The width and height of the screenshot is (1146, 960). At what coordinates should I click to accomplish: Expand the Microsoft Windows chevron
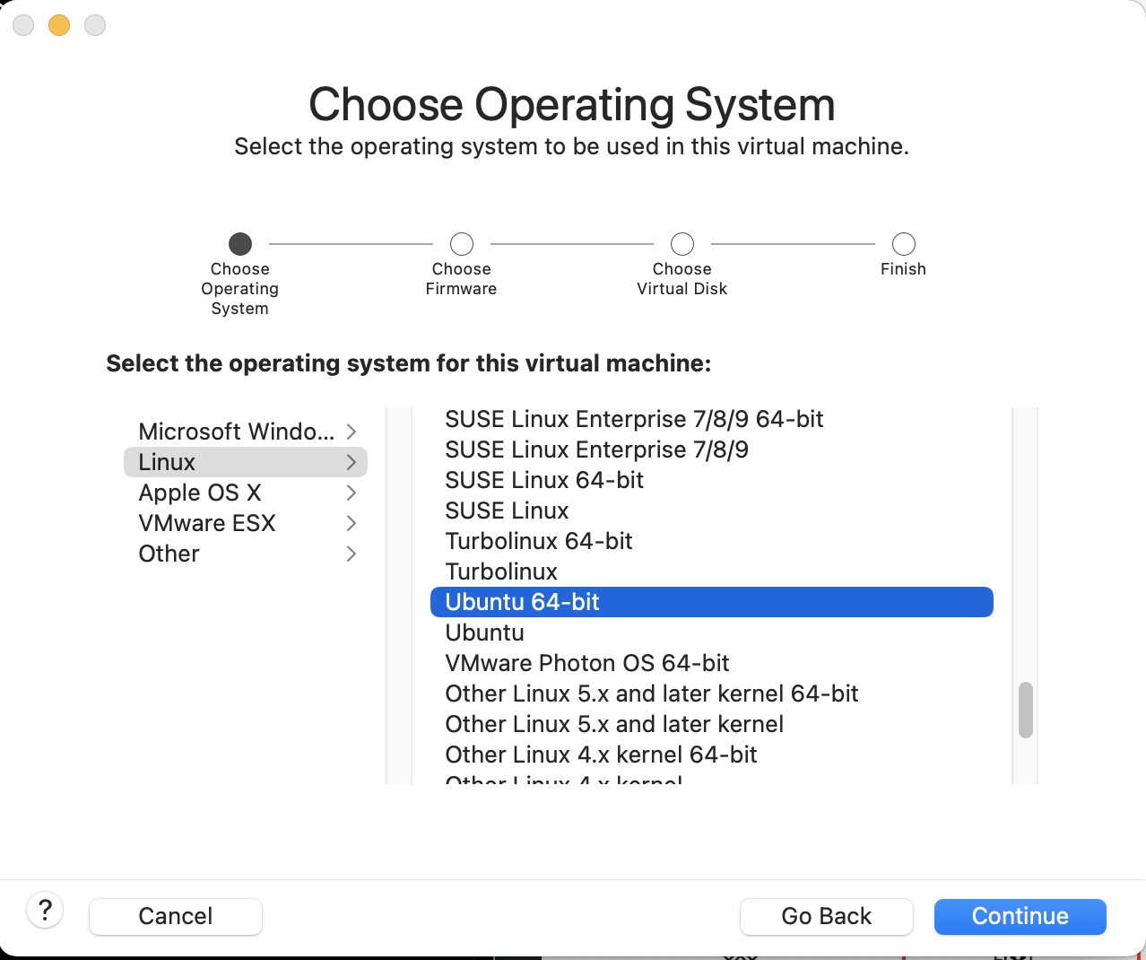[x=352, y=432]
